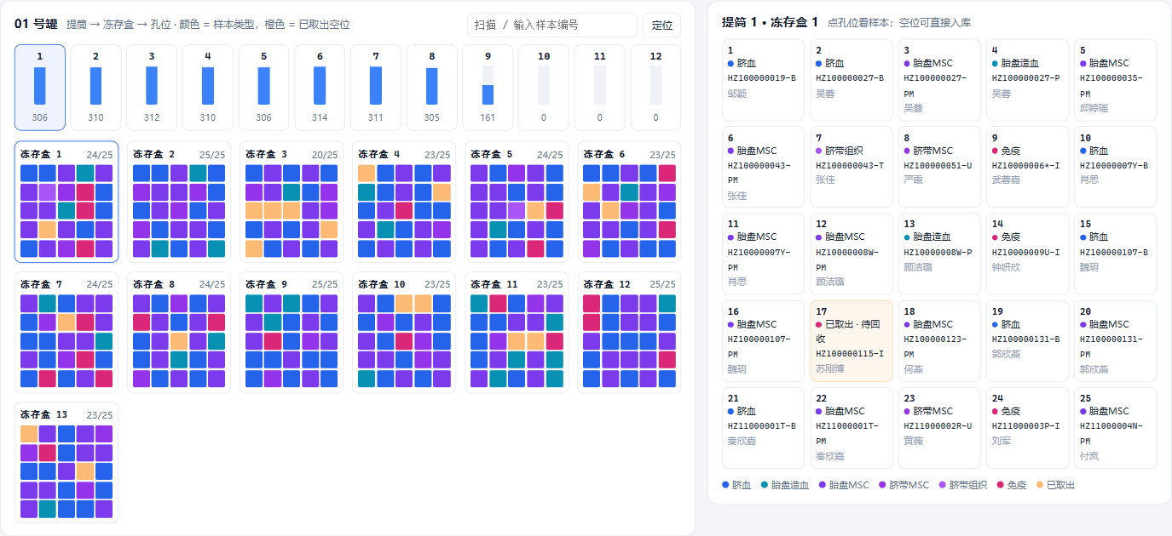Click the 脐血 legend color dot

[725, 485]
